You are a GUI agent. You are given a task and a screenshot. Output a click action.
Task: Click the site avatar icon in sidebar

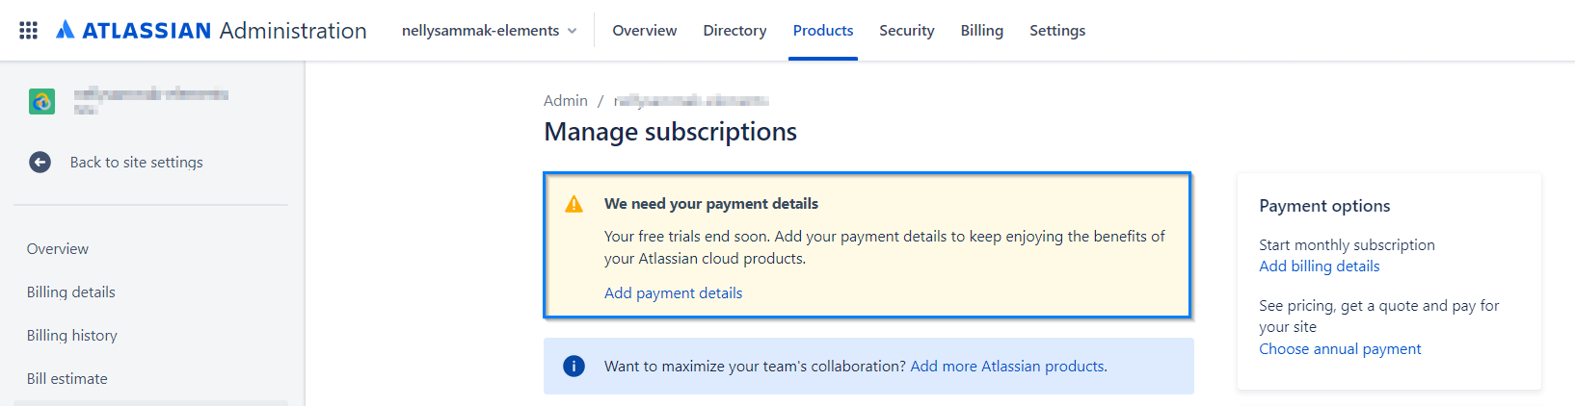point(41,101)
